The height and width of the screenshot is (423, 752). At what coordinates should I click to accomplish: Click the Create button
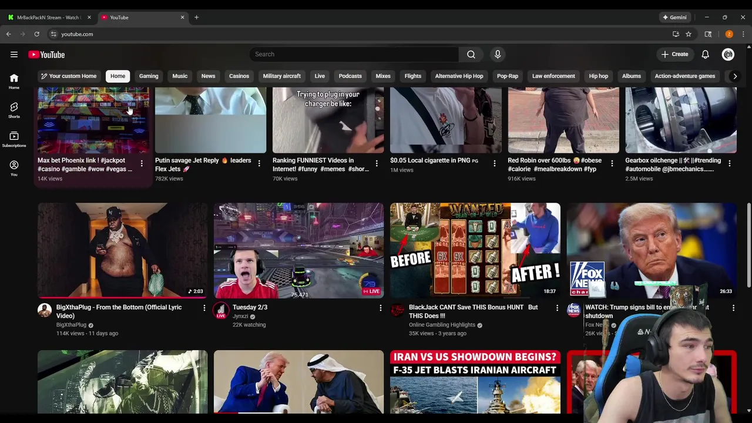(x=674, y=54)
